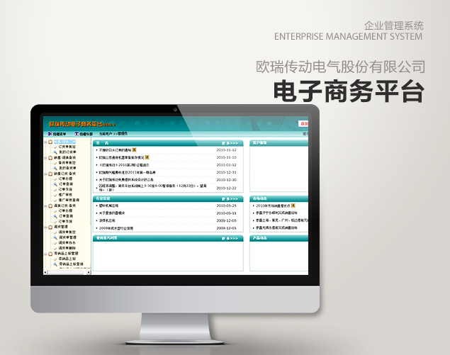450x355 pixels.
Task: Open the more link in the 行业信息 panel
Action: click(230, 199)
